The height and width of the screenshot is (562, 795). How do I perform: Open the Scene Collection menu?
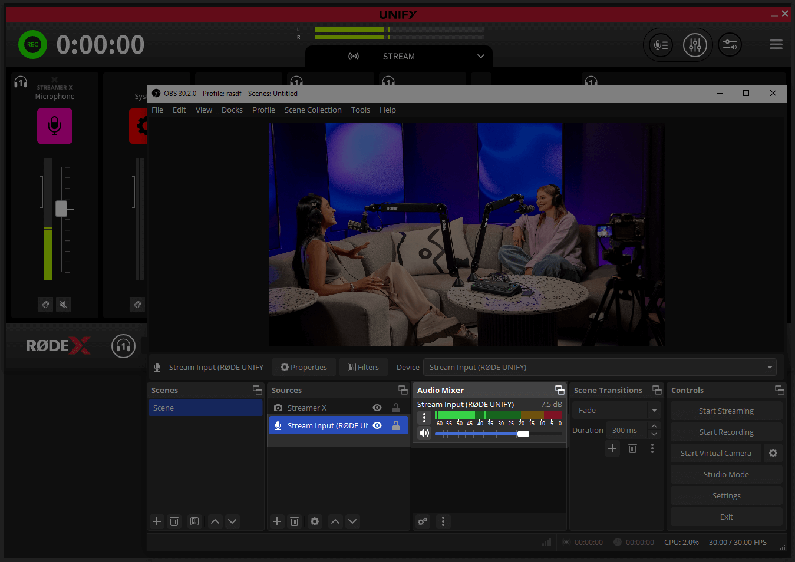coord(313,110)
